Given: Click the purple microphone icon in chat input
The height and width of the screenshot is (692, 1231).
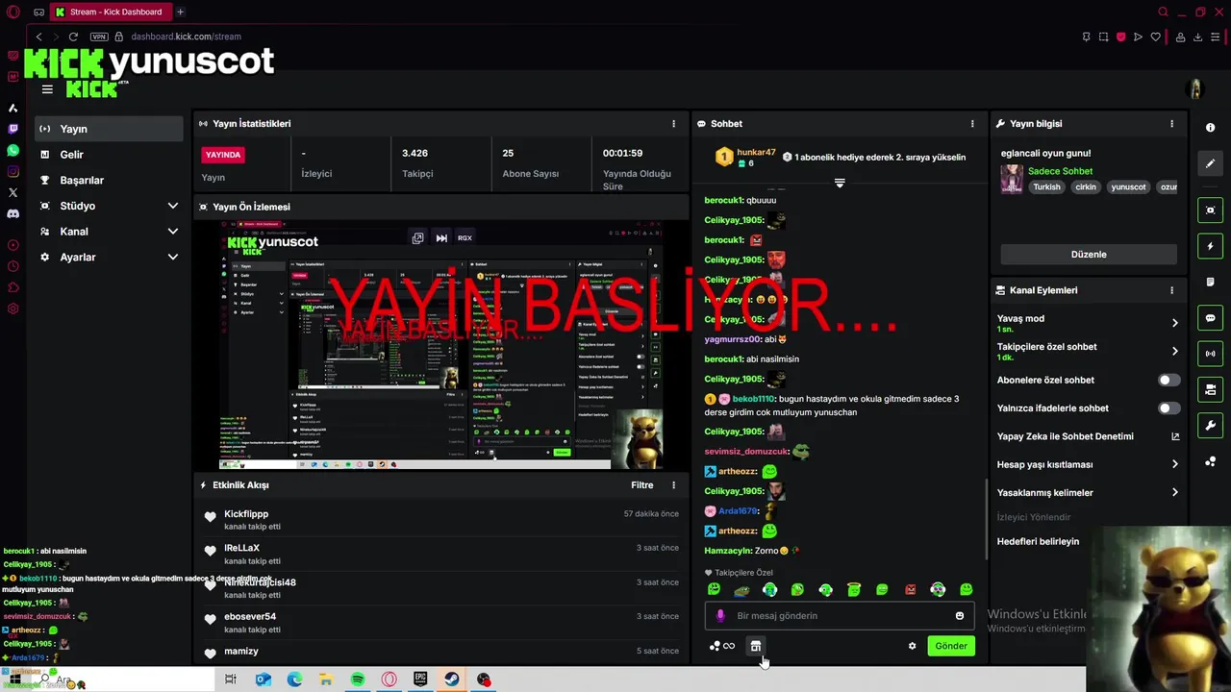Looking at the screenshot, I should click(720, 616).
